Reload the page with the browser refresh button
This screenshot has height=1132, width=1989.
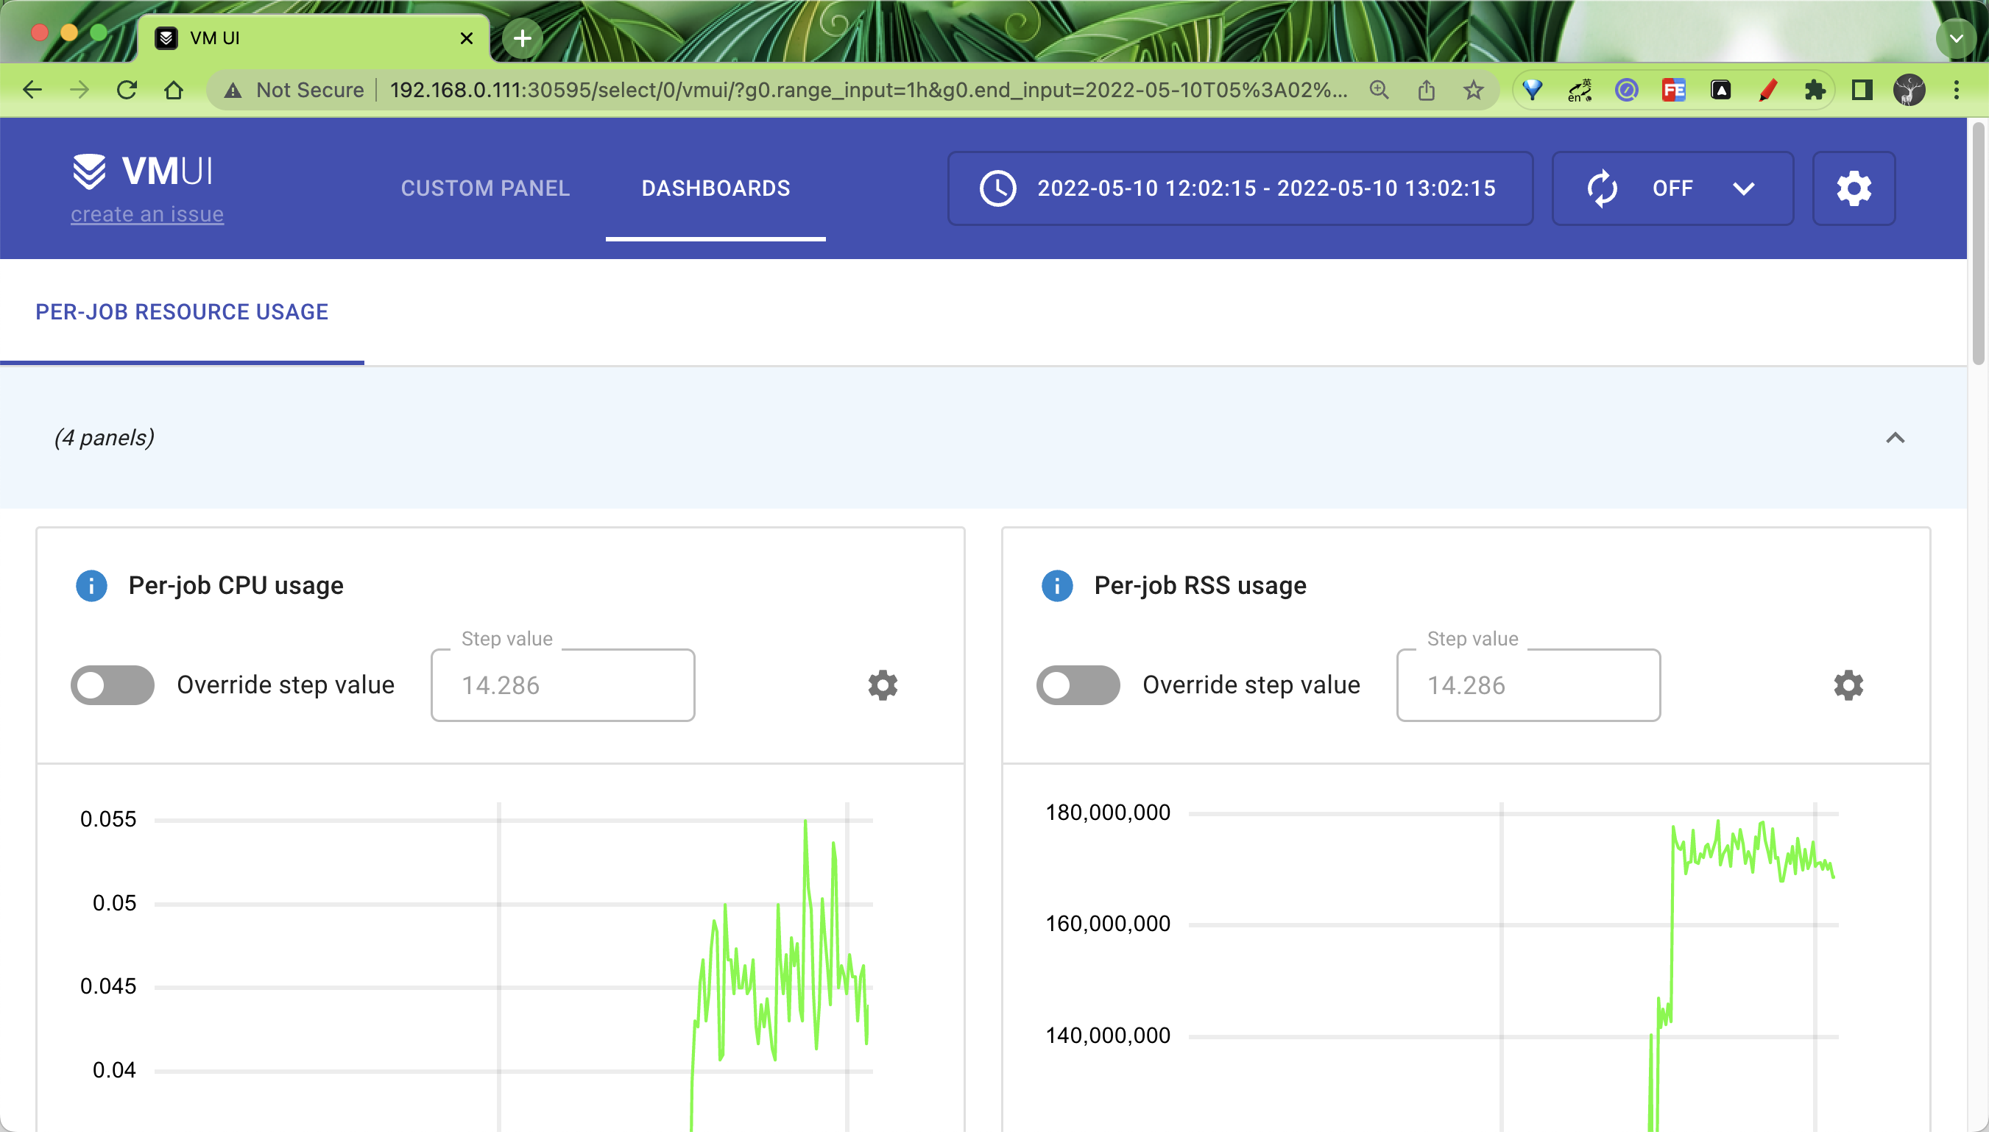click(127, 91)
